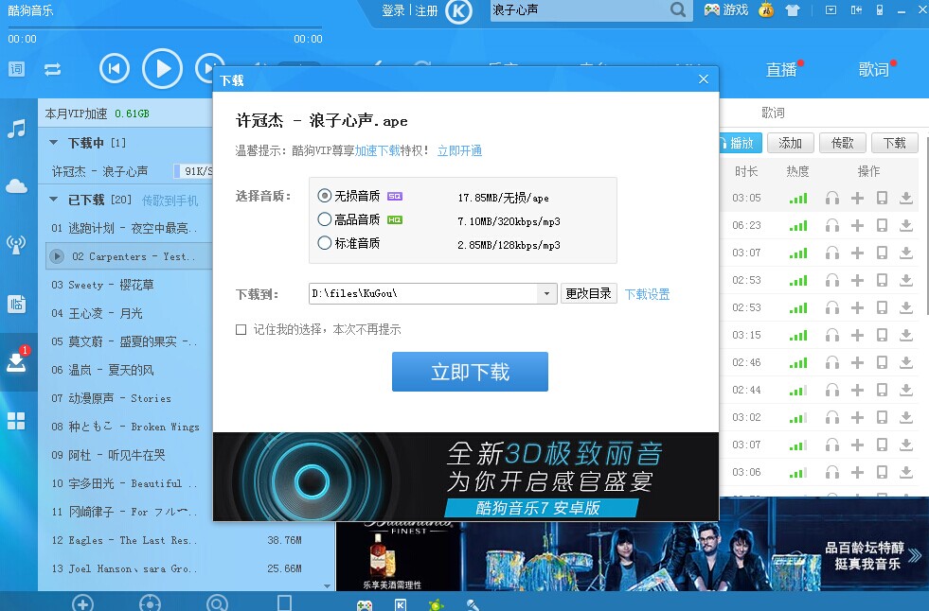Screen dimensions: 929x611
Task: Click the download path input field
Action: point(423,294)
